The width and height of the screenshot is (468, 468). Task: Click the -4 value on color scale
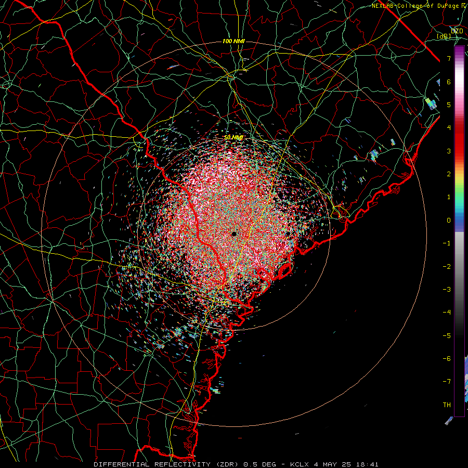coord(447,313)
